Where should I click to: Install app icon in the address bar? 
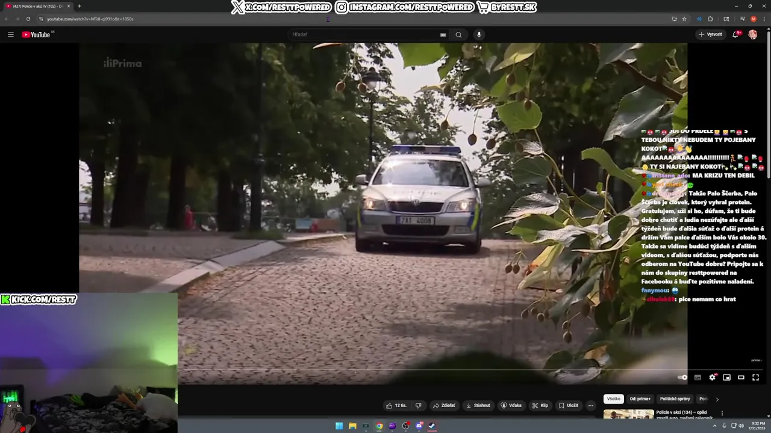(674, 19)
